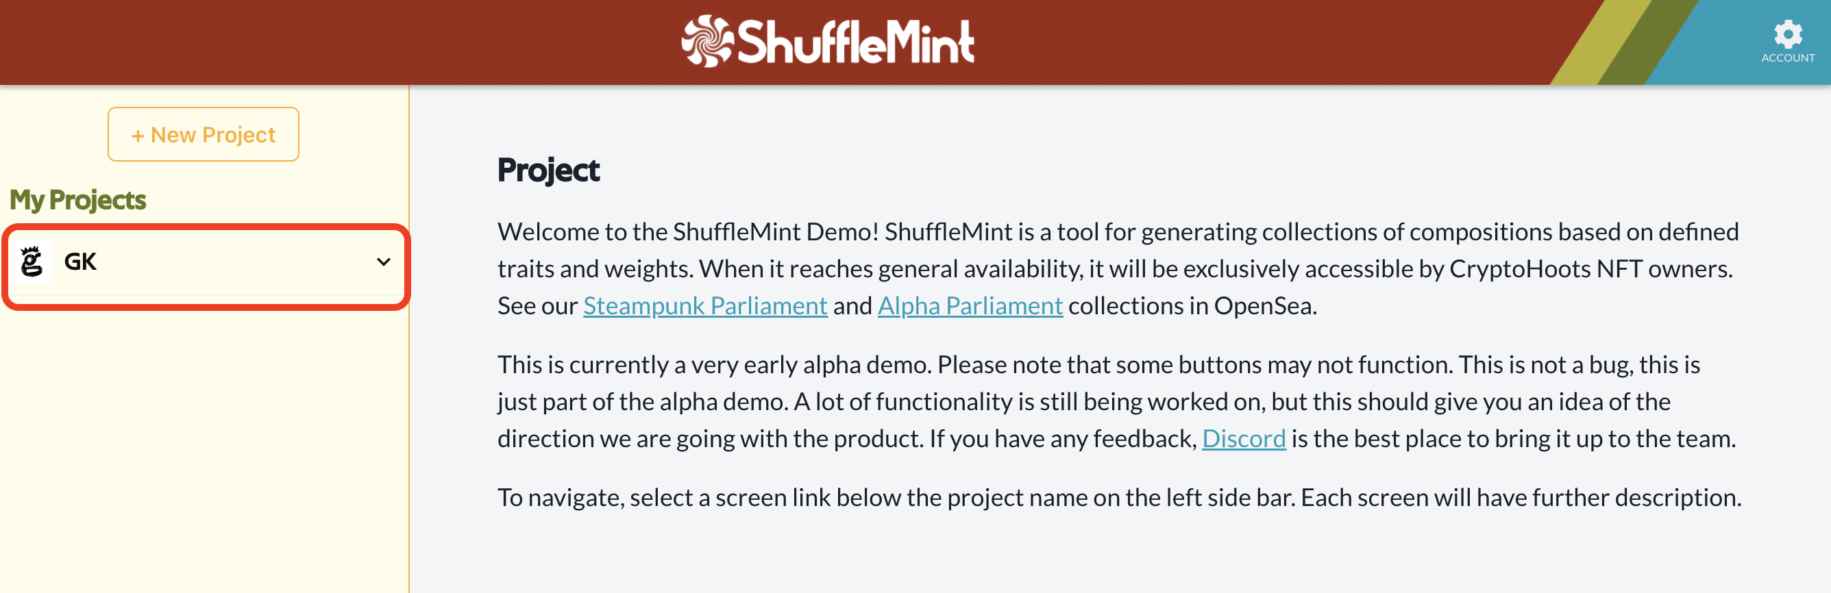The height and width of the screenshot is (593, 1831).
Task: Create a project with + New Project
Action: 204,134
